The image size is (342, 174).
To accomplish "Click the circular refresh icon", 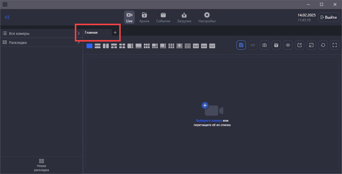I will pyautogui.click(x=323, y=45).
